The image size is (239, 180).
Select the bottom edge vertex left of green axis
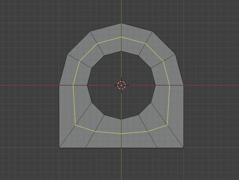86,148
